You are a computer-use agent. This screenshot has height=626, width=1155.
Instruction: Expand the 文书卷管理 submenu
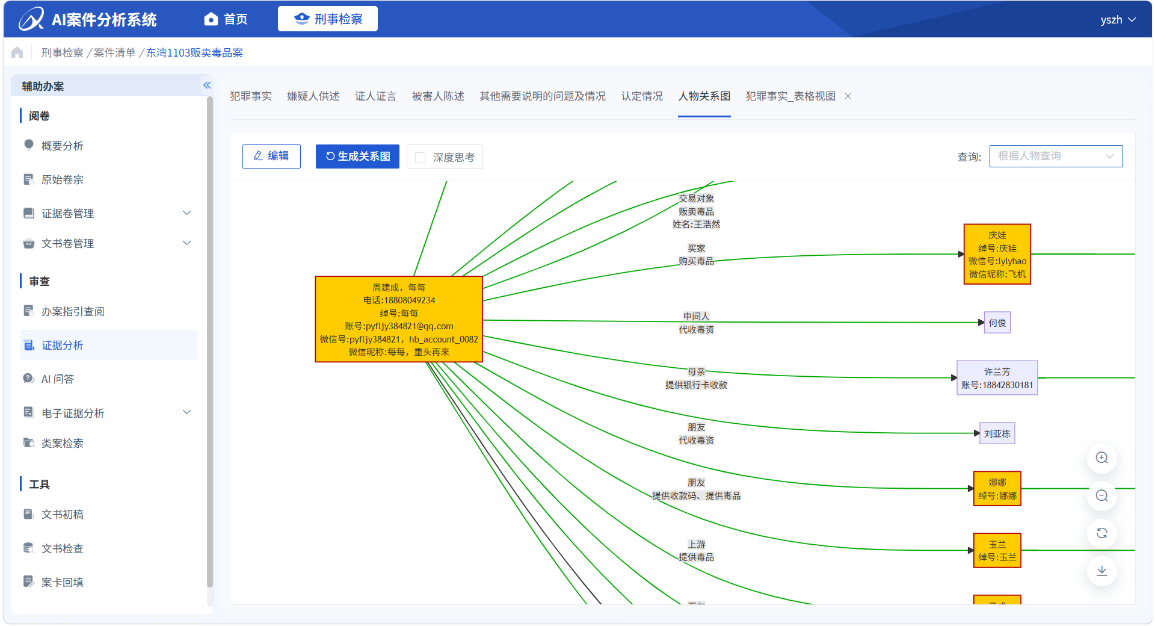pos(186,243)
